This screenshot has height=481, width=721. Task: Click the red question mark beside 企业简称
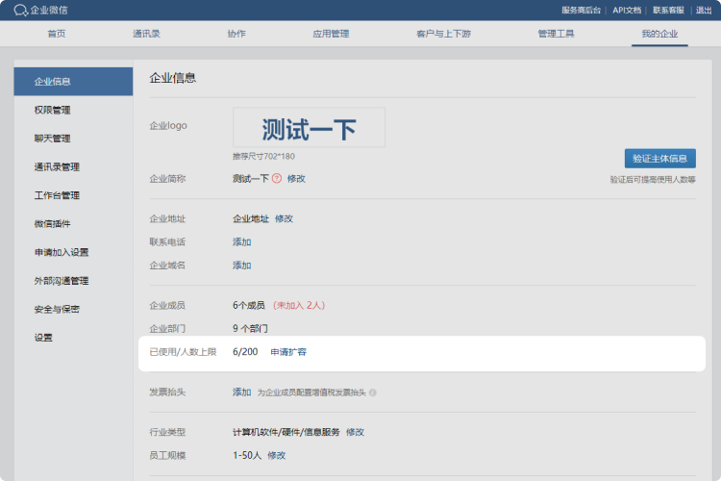point(277,178)
